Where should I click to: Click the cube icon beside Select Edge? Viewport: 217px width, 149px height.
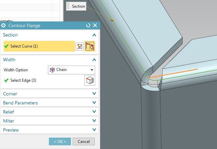pyautogui.click(x=90, y=80)
